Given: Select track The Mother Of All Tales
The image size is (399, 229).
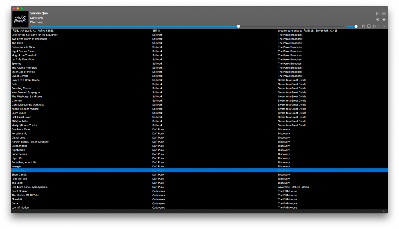Looking at the screenshot, I should (x=26, y=195).
